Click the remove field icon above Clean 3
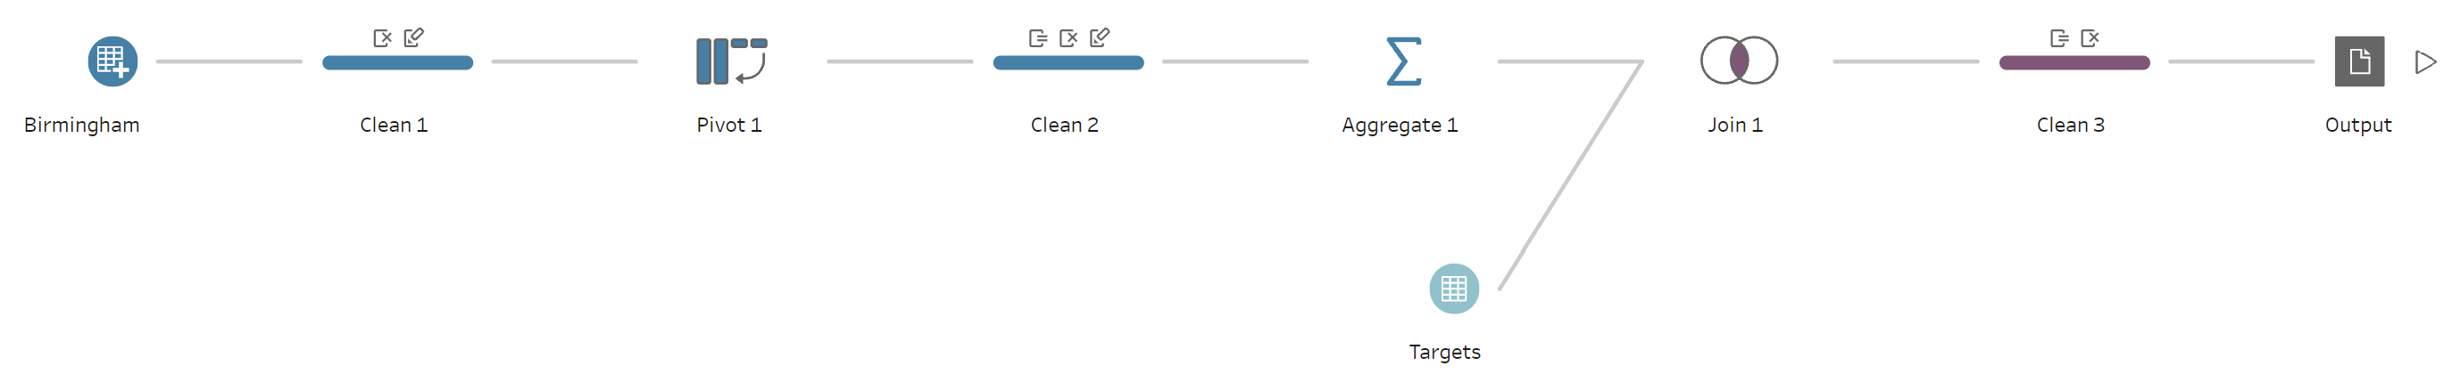2452x374 pixels. click(2090, 38)
